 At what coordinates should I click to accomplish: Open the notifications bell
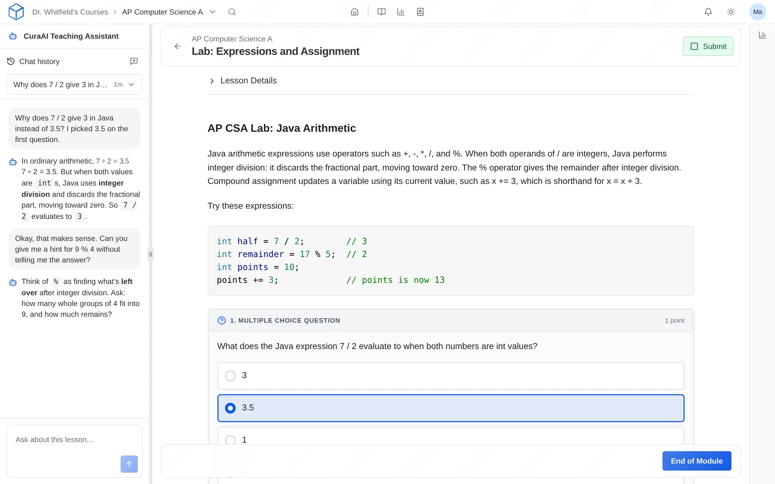[x=708, y=12]
